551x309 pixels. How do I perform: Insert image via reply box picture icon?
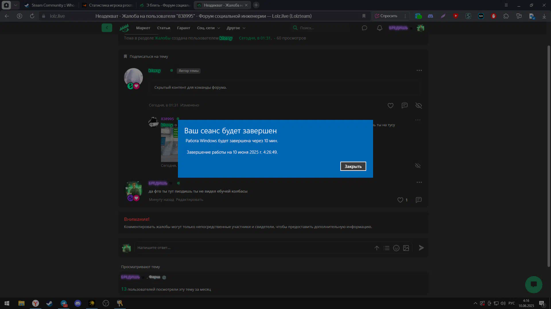(x=406, y=248)
